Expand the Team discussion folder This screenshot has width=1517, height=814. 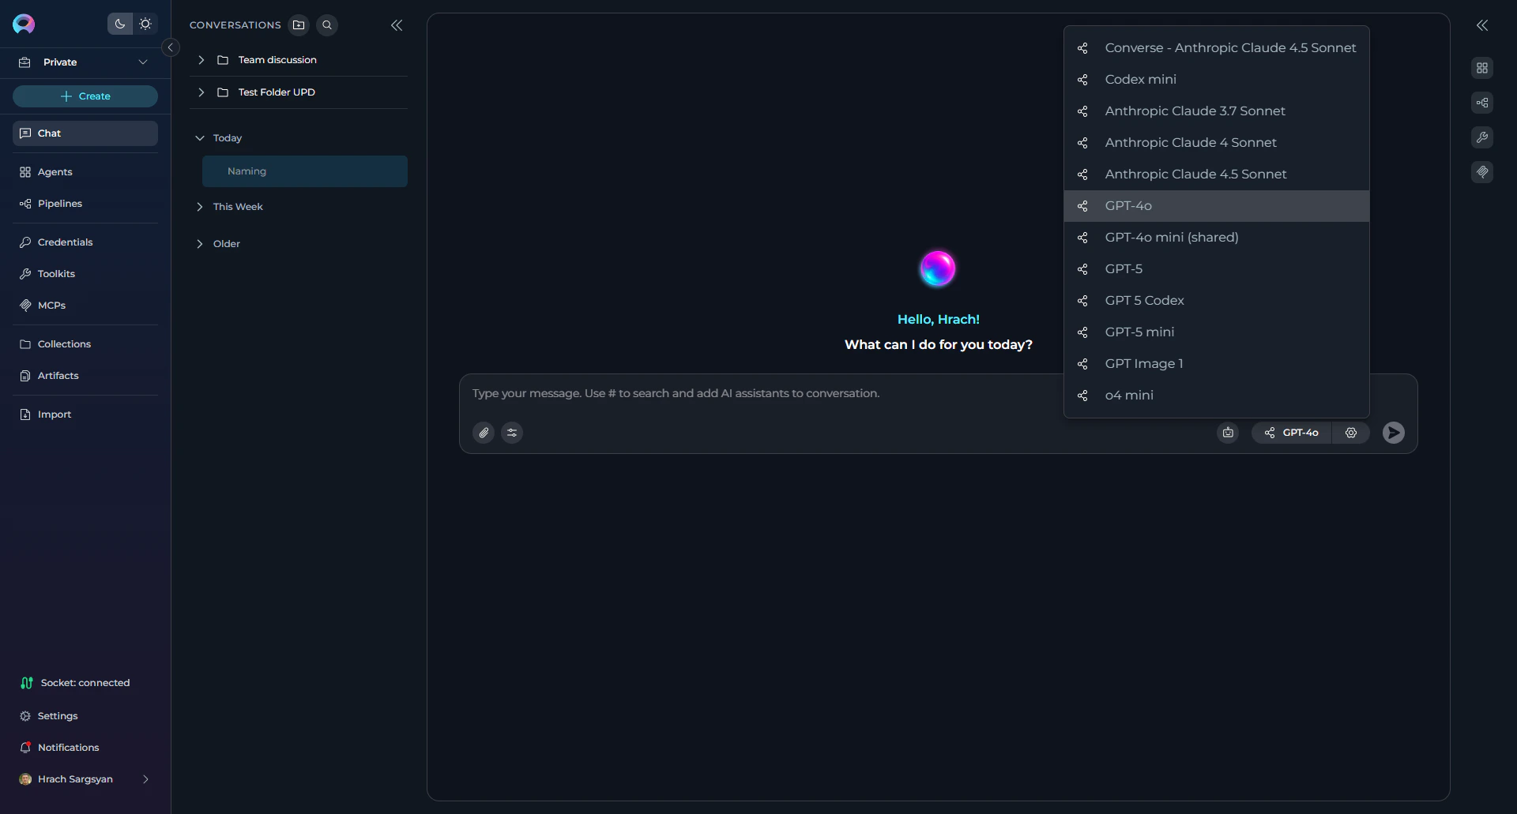click(201, 59)
